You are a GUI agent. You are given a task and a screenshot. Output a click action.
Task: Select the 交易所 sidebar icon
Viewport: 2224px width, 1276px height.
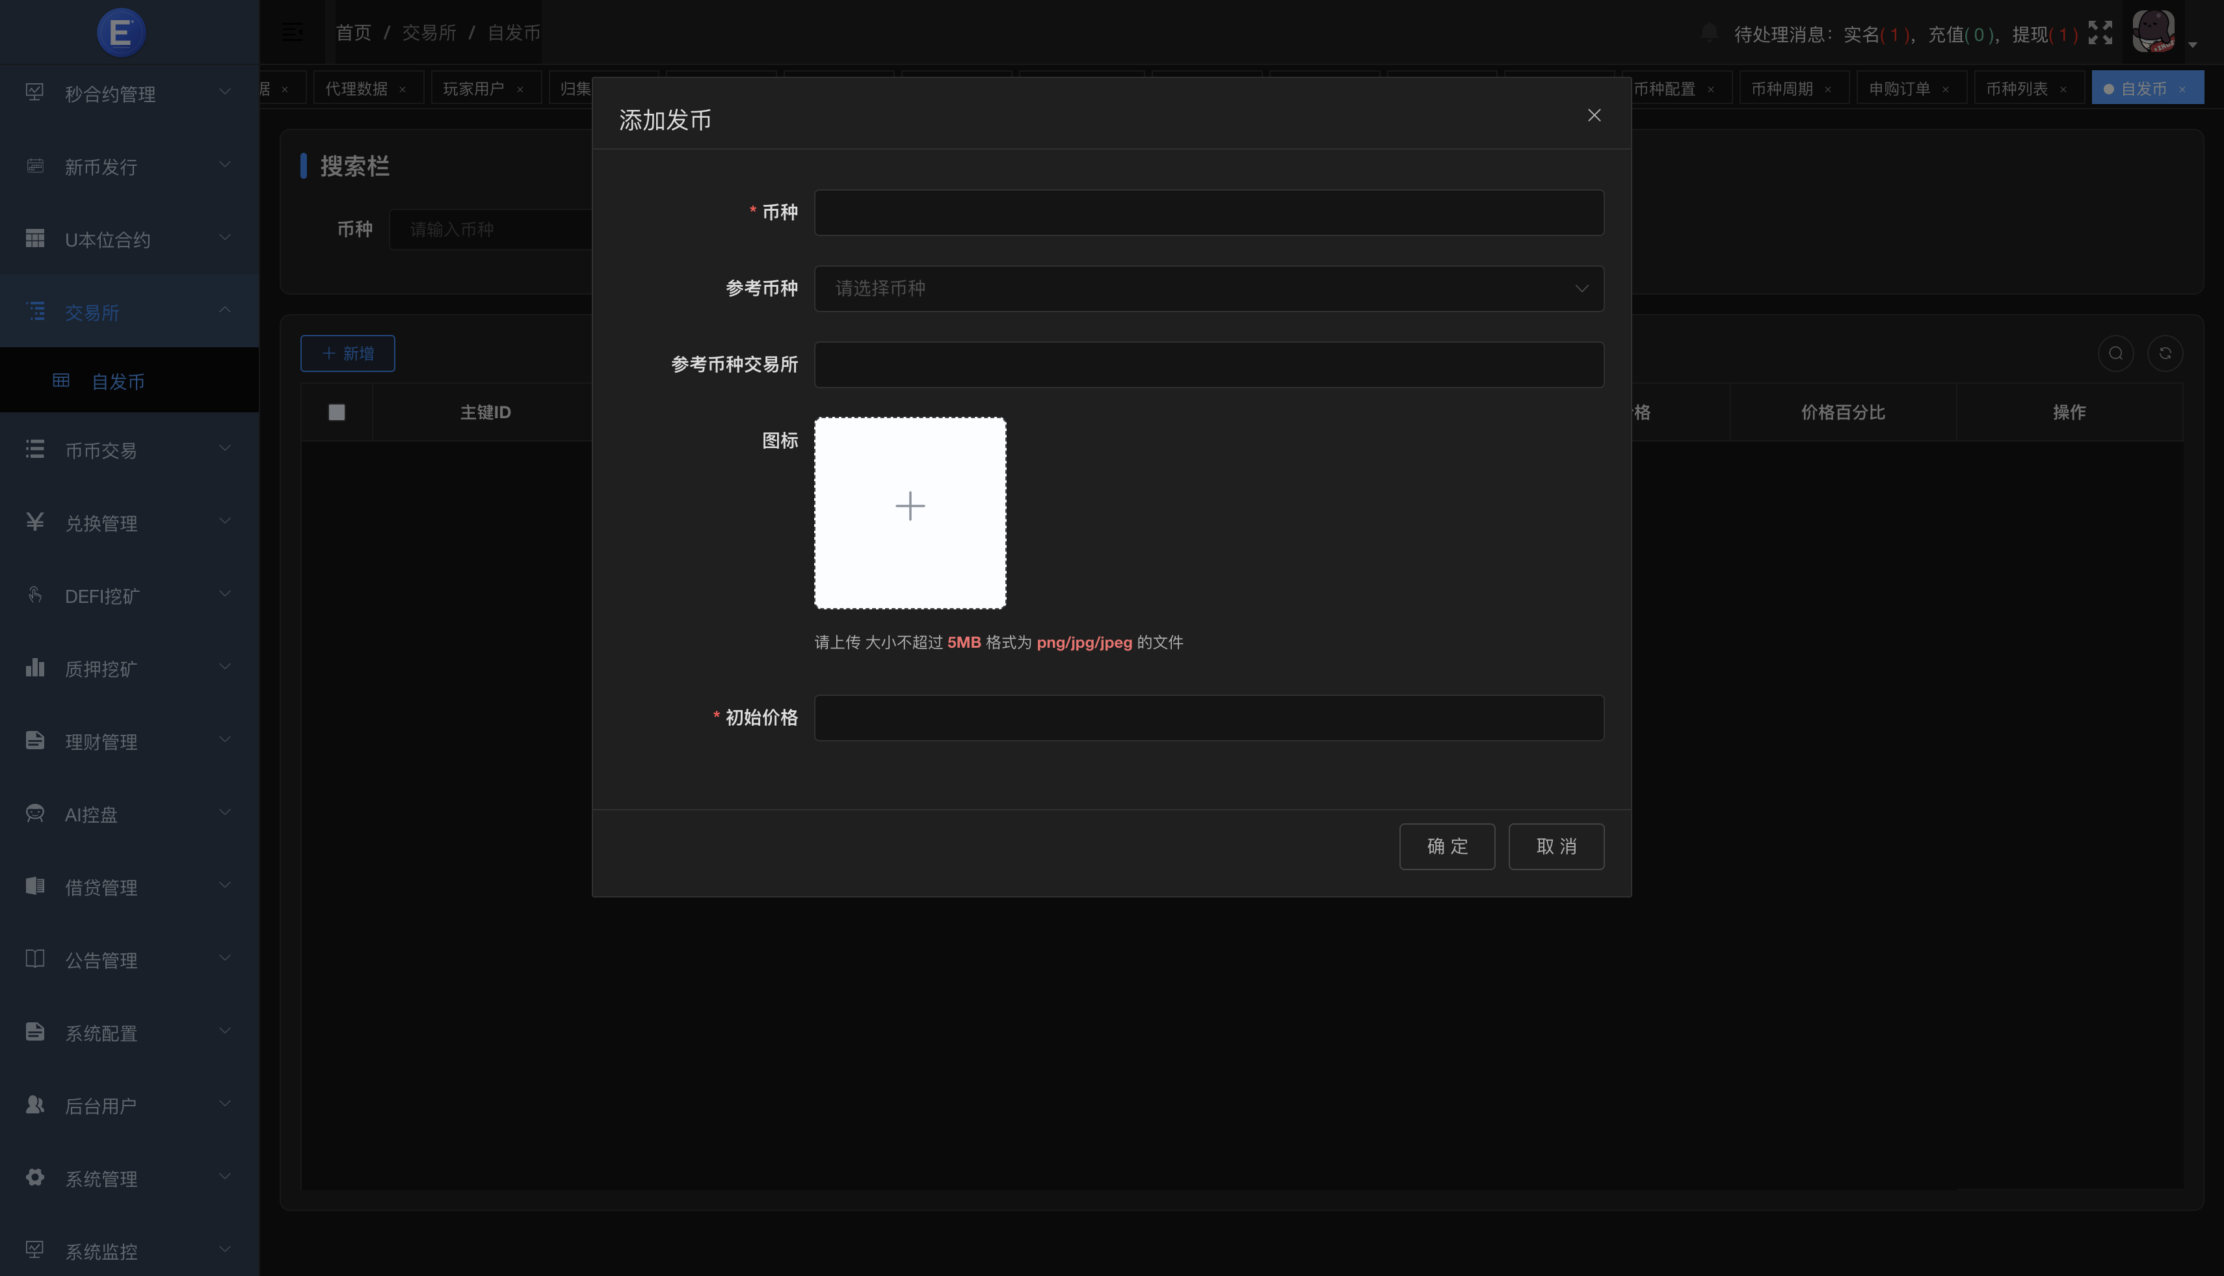click(35, 311)
